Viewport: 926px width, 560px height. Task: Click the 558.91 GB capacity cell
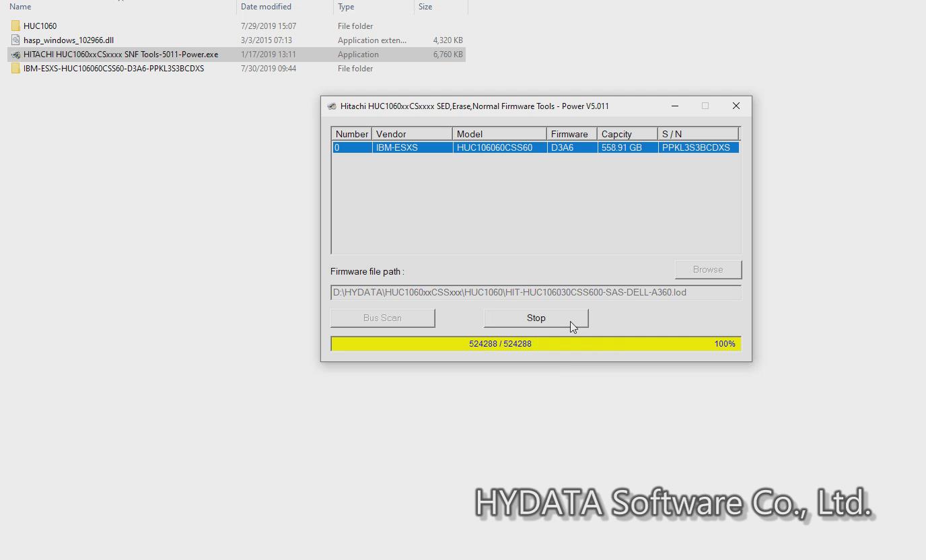pos(627,147)
